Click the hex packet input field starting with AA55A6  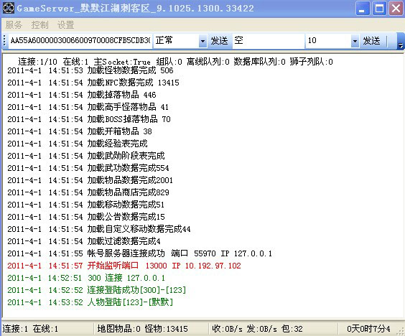80,40
